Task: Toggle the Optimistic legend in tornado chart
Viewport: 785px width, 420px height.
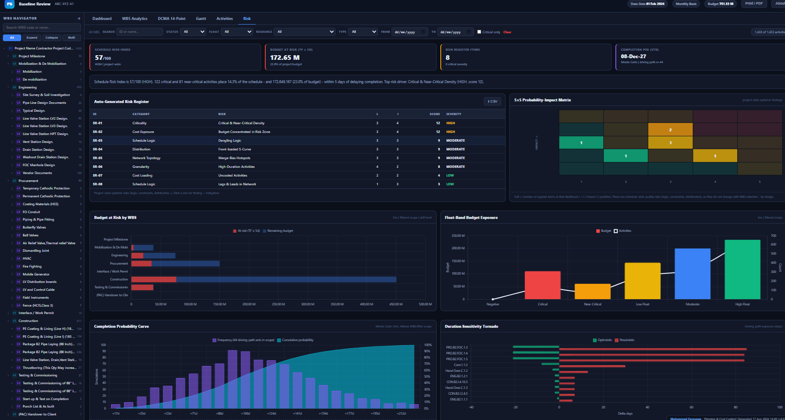Action: (x=602, y=340)
